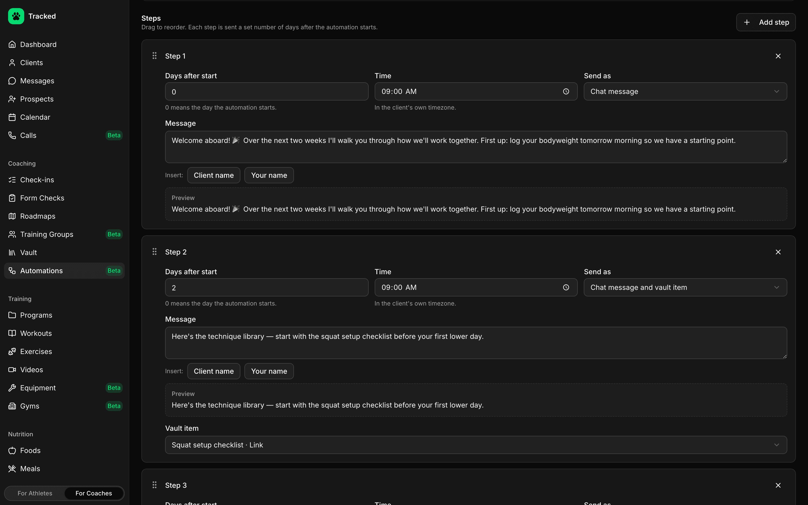Viewport: 808px width, 505px height.
Task: Remove Step 2 with its X icon
Action: coord(778,252)
